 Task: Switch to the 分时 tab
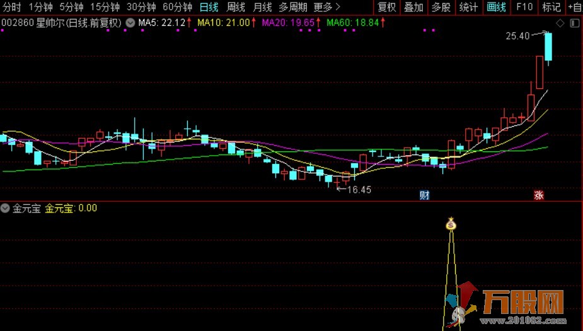12,8
